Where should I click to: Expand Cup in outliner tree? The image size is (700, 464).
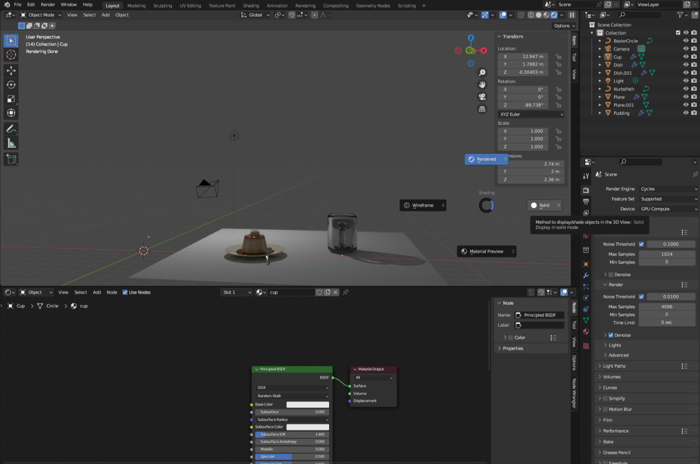(600, 57)
